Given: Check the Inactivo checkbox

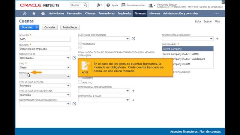Looking at the screenshot, I should 80,82.
